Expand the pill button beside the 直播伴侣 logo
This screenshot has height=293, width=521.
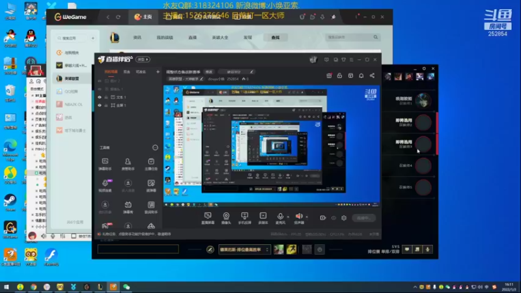pos(143,59)
